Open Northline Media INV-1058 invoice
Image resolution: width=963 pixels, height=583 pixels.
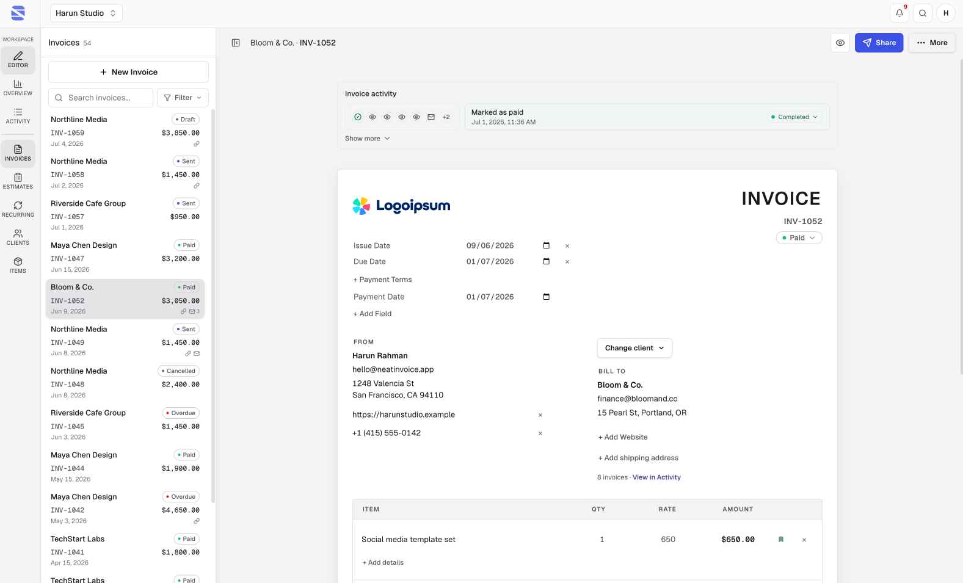tap(125, 173)
